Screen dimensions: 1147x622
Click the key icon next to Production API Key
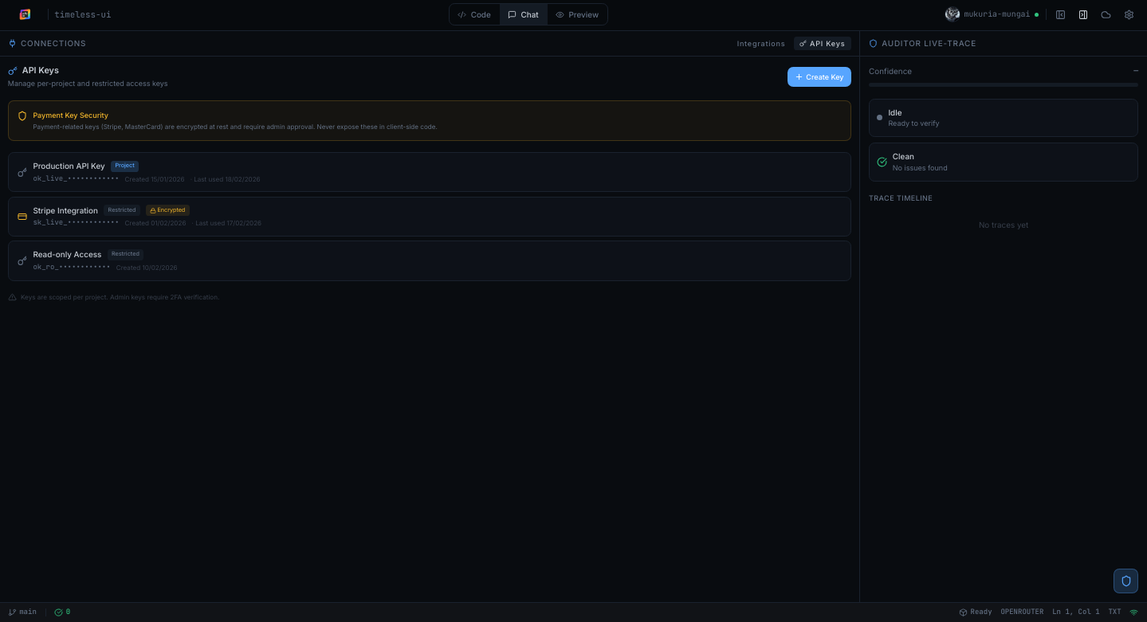[x=22, y=171]
